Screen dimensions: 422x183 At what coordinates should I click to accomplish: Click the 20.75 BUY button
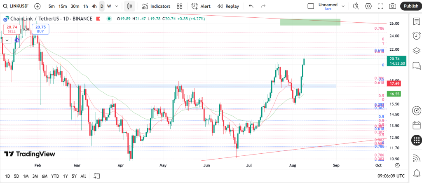coord(40,29)
